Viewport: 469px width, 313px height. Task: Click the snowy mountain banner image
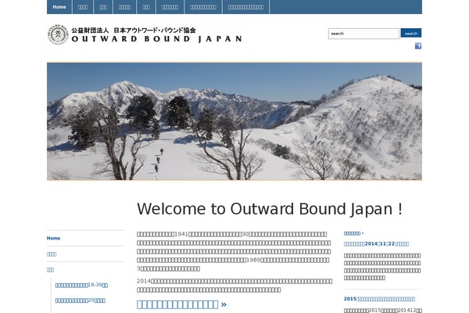(x=234, y=121)
